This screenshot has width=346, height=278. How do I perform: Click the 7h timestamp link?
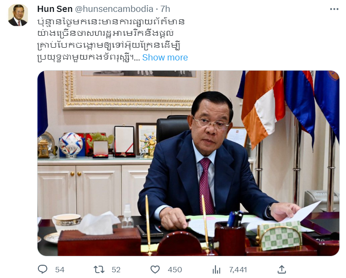pos(165,9)
